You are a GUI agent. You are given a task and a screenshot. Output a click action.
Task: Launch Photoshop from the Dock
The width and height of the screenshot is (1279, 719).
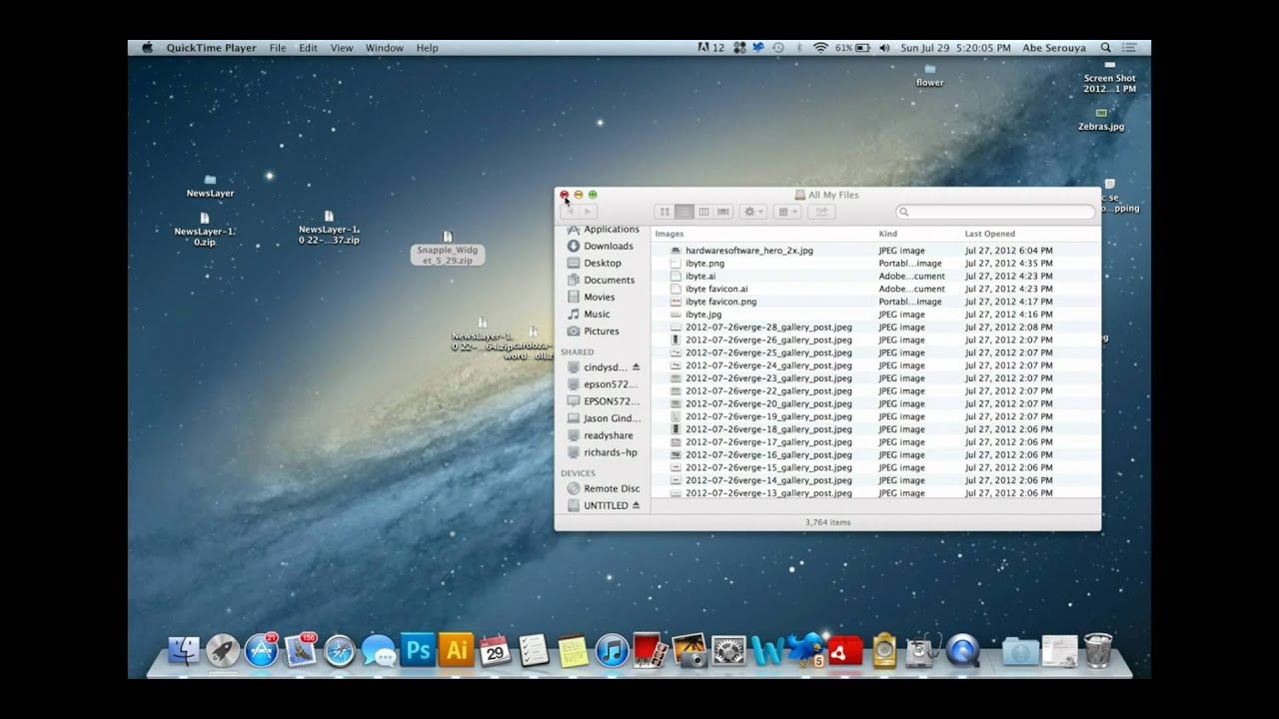[418, 650]
